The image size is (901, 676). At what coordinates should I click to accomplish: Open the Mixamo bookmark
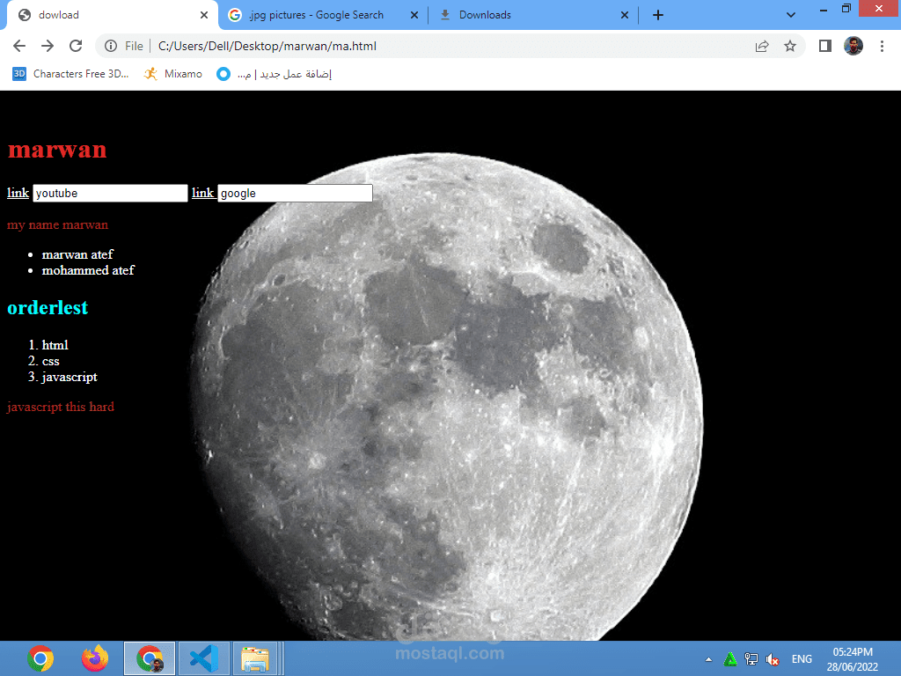(173, 74)
